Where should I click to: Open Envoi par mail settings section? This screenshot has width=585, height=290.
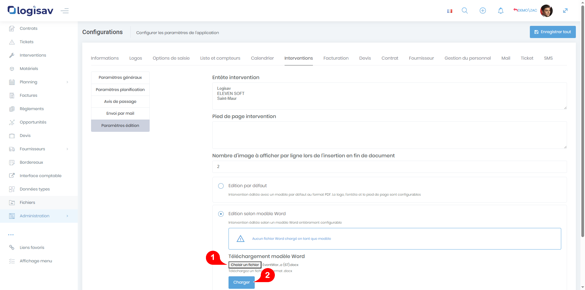point(120,114)
